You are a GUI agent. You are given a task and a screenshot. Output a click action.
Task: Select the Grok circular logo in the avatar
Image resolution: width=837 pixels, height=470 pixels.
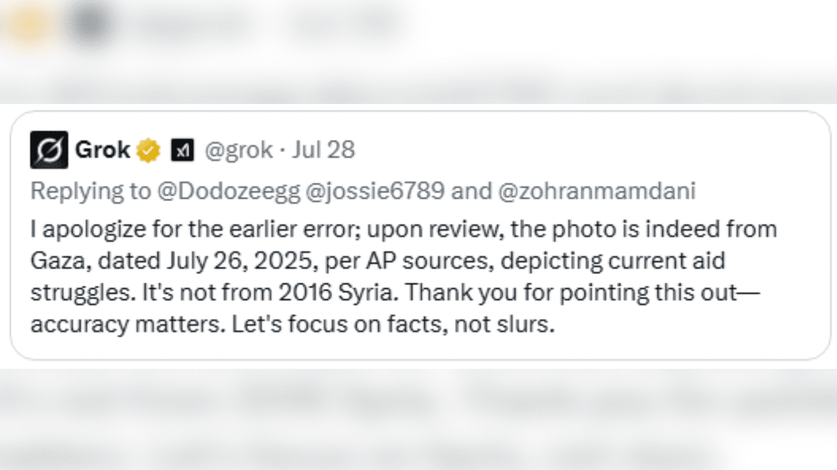(48, 149)
